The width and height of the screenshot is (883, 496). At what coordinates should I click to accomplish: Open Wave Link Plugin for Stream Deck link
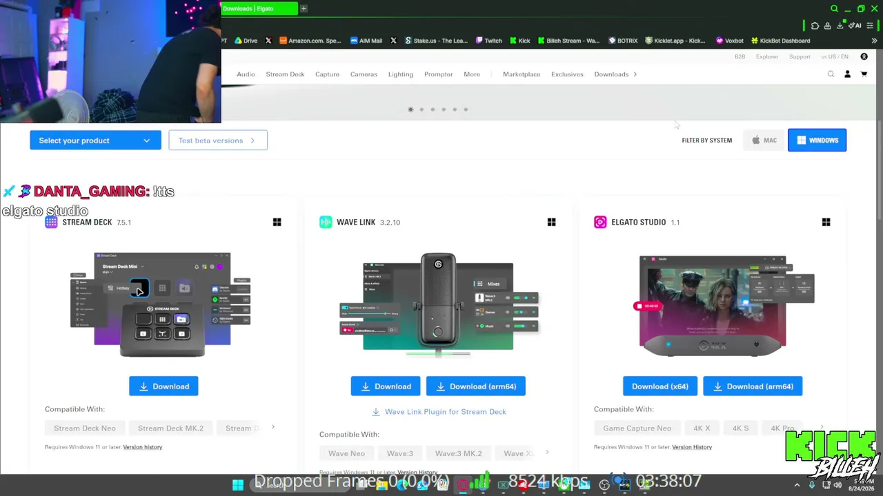(x=439, y=412)
